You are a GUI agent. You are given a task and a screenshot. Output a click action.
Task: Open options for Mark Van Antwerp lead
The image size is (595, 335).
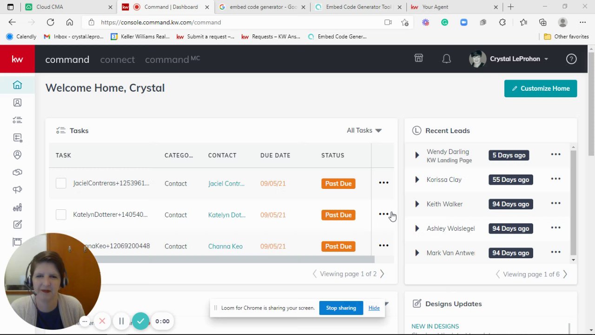tap(555, 252)
